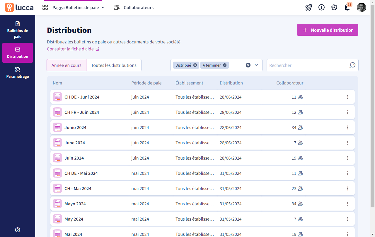Viewport: 375px width, 237px height.
Task: Expand the status filter dropdown chevron
Action: [256, 65]
